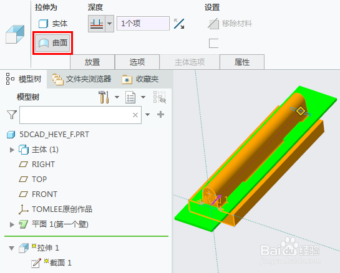
Task: Open the depth type dropdown arrow
Action: coord(110,24)
